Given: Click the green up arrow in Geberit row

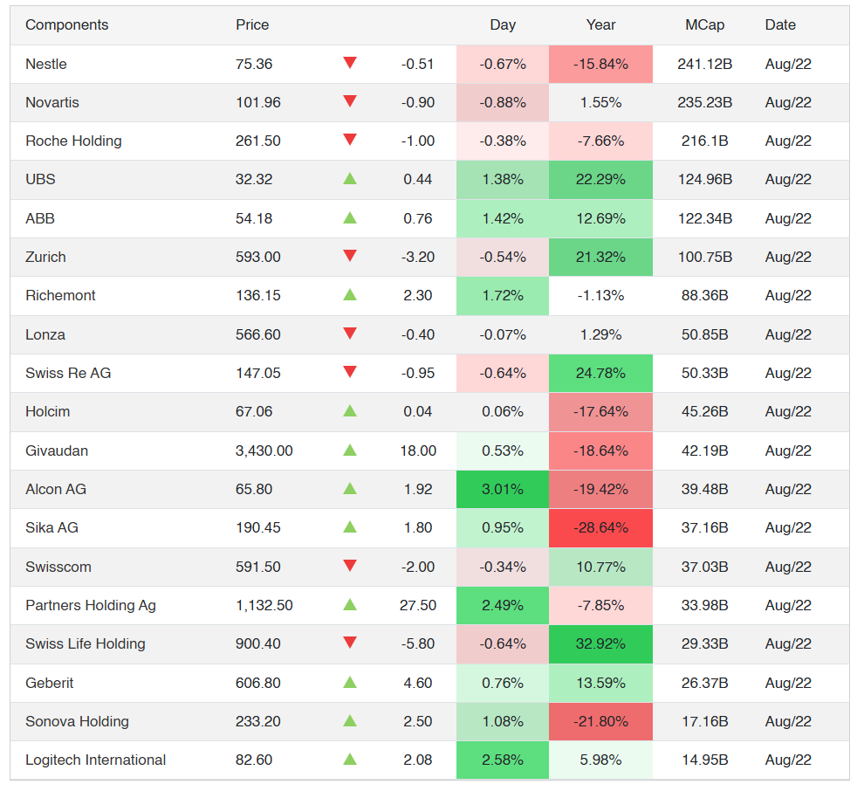Looking at the screenshot, I should [x=350, y=683].
